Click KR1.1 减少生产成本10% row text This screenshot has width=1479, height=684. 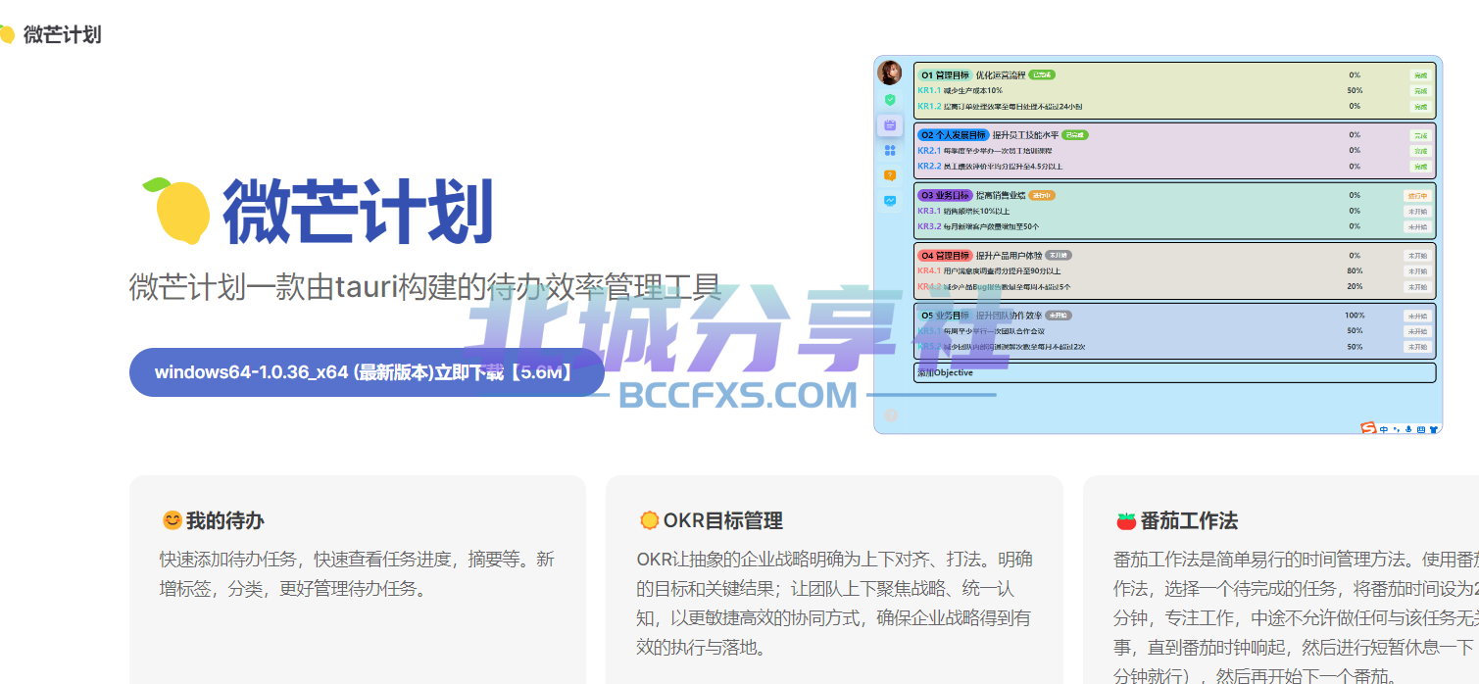(960, 90)
